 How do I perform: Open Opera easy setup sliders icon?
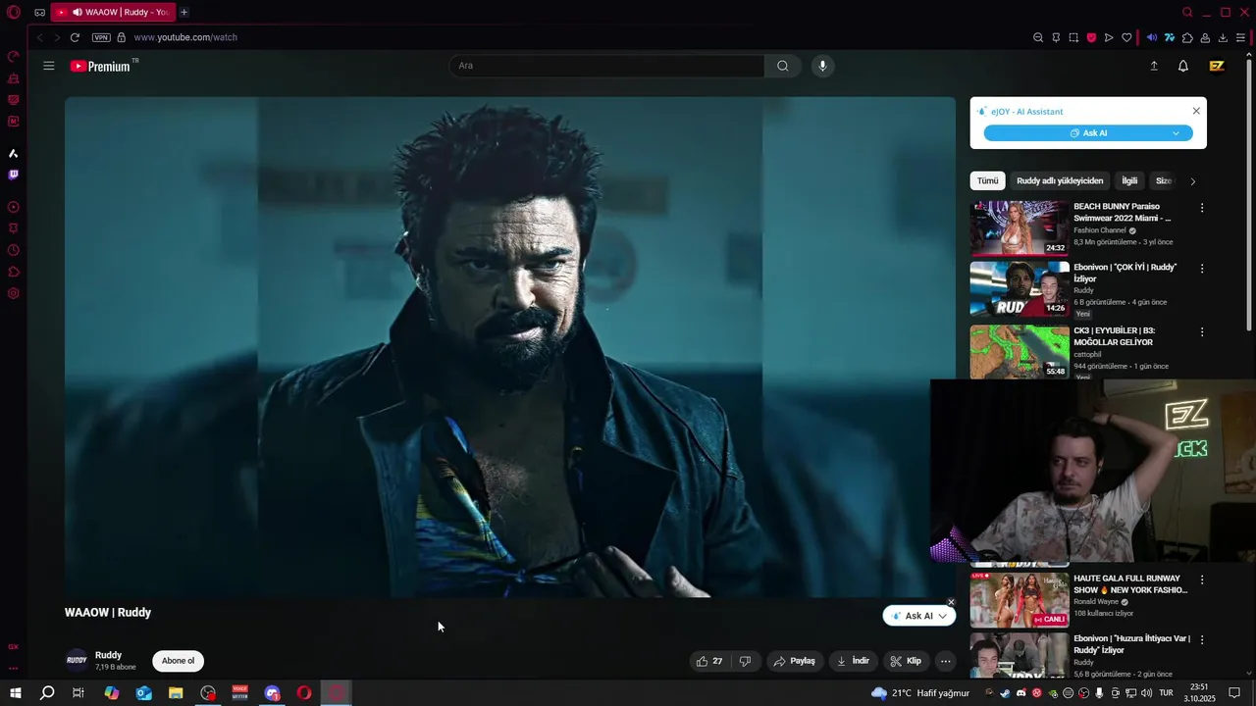point(1240,37)
